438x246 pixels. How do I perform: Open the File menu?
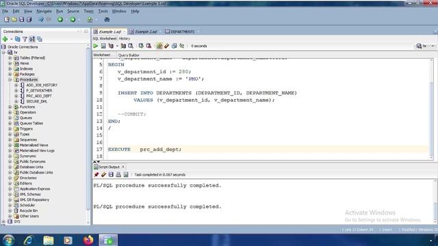(x=5, y=12)
